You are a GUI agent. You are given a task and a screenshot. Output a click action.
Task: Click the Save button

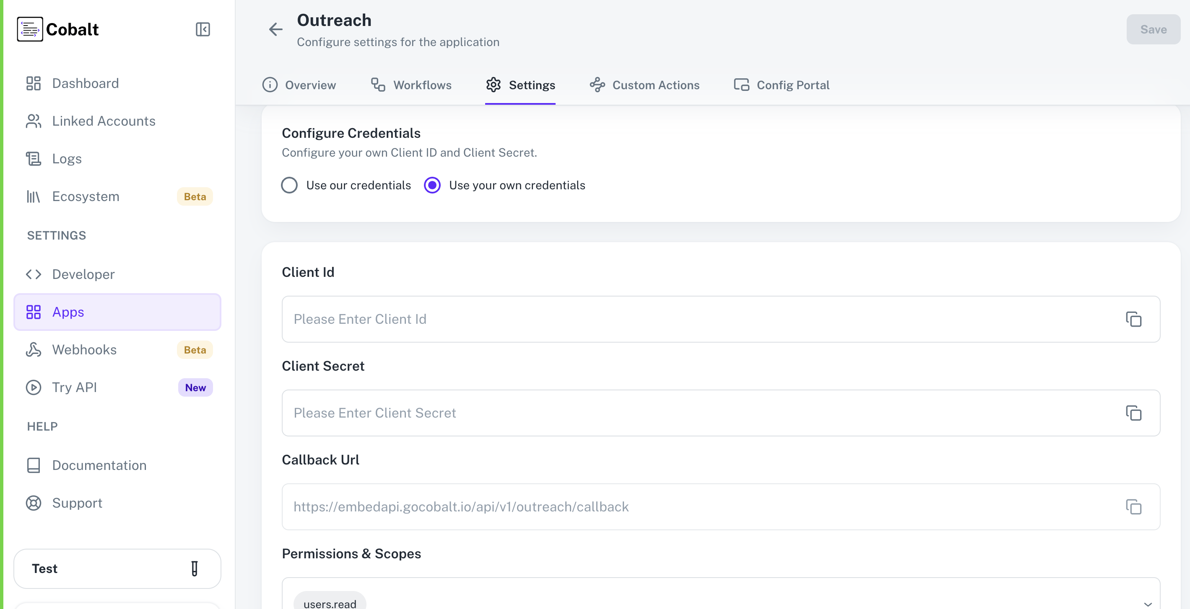click(1153, 29)
